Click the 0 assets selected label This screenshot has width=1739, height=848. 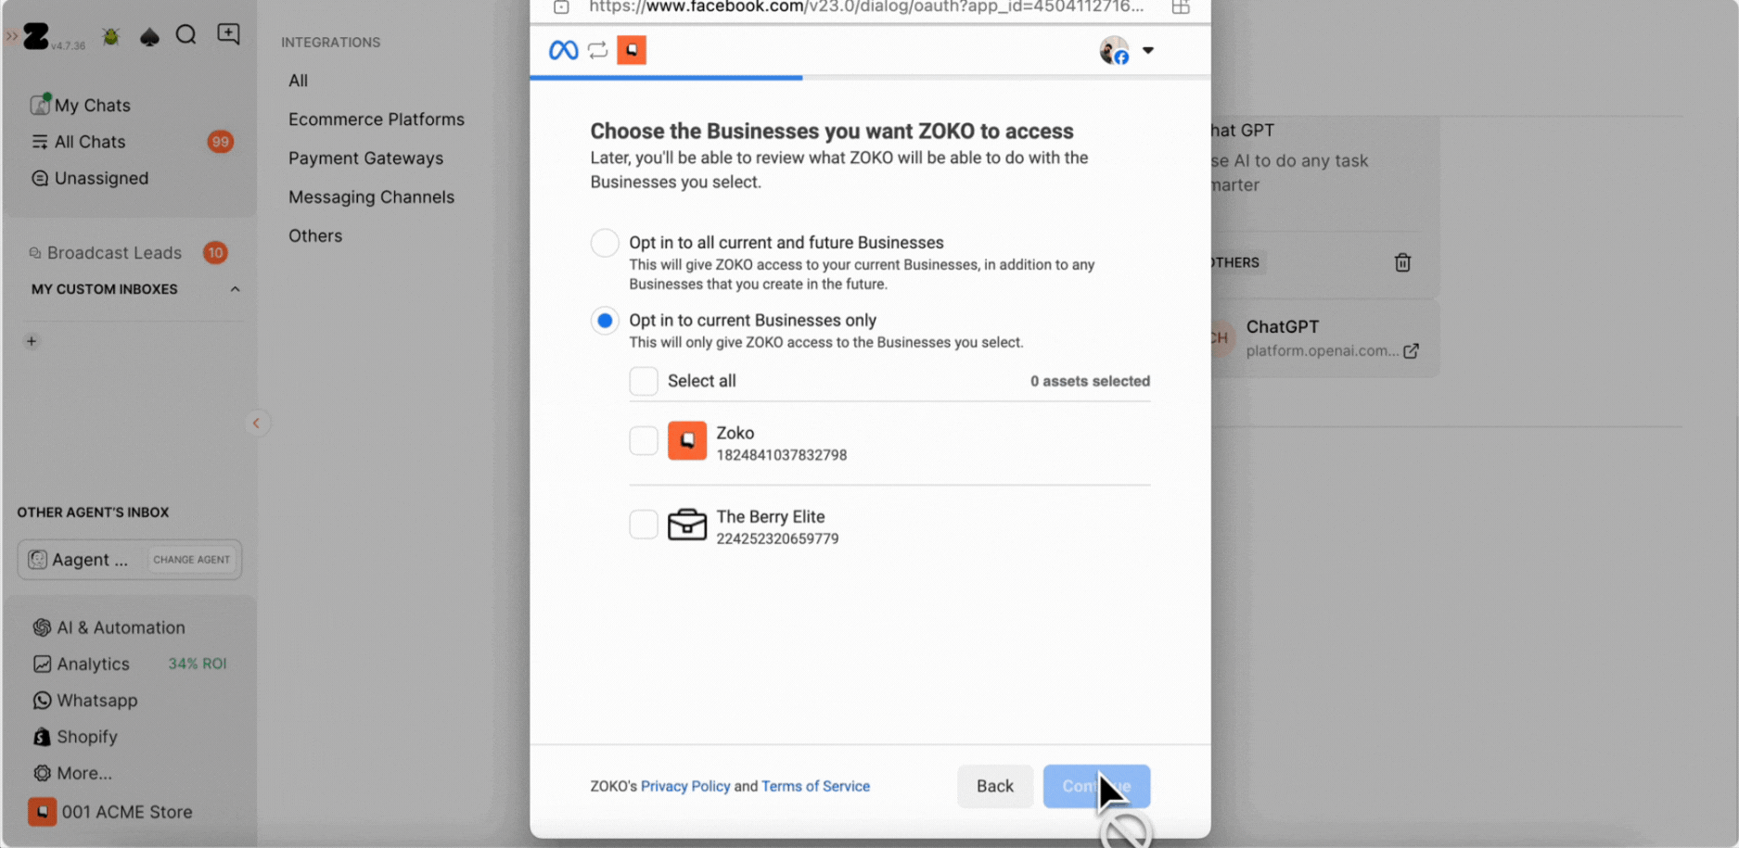(1090, 381)
